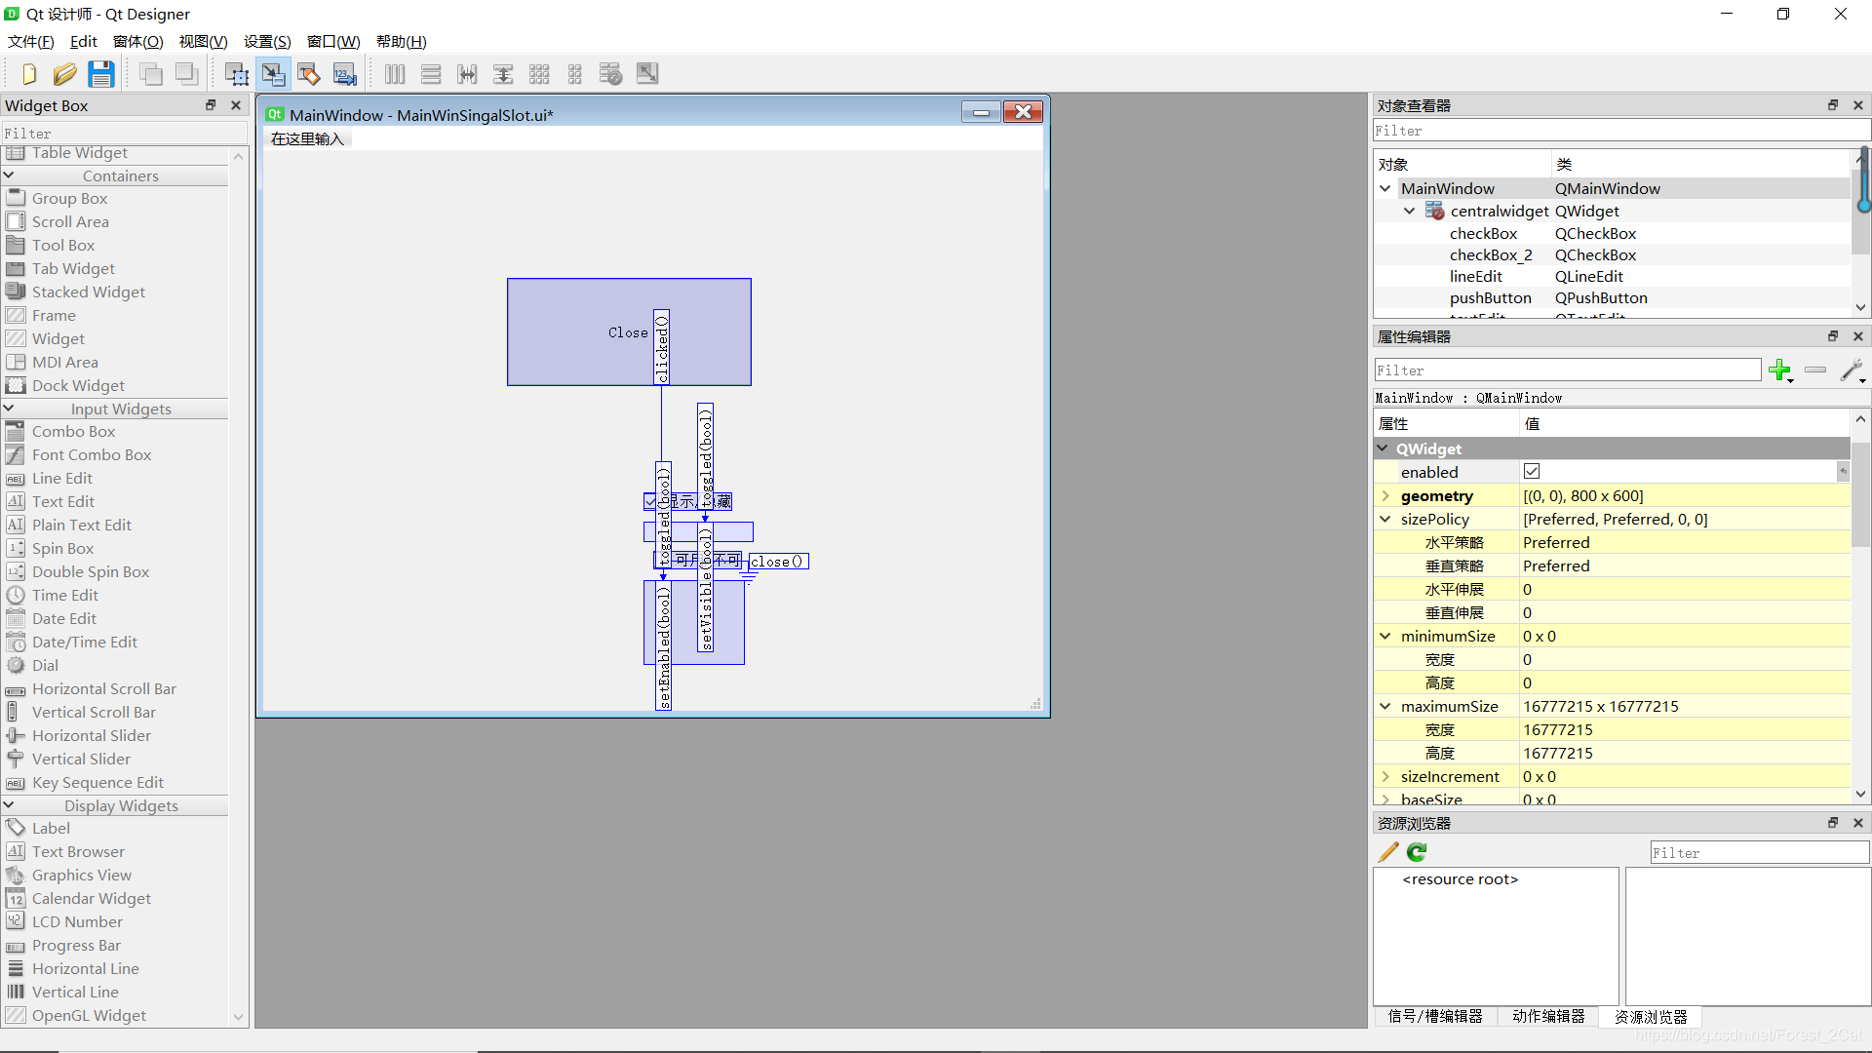The image size is (1872, 1053).
Task: Expand the sizePolicy property row
Action: coord(1386,518)
